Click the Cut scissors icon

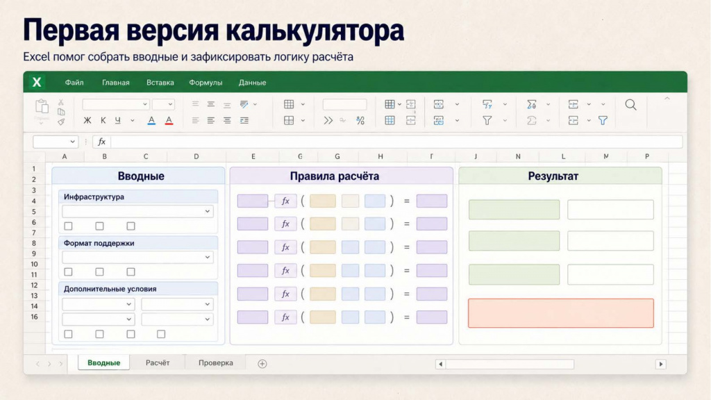[61, 103]
